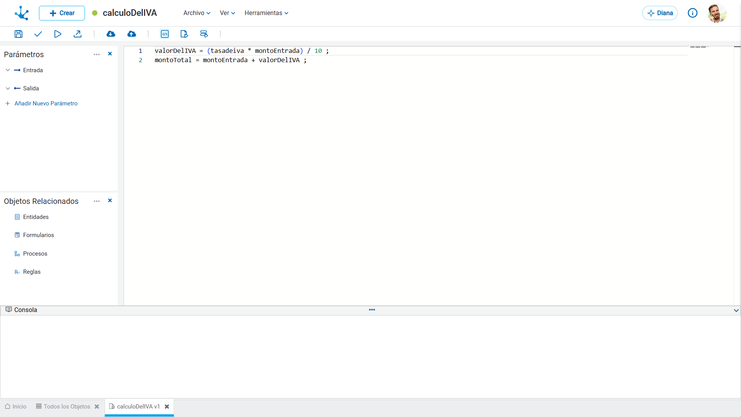This screenshot has width=741, height=417.
Task: Toggle the code editor view icon
Action: pos(165,34)
